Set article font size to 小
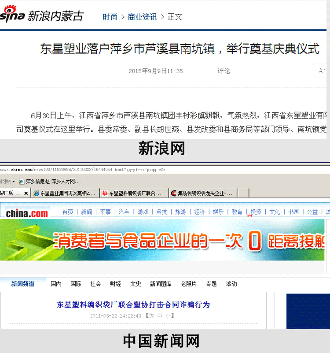Screen dimensions: 330x353 pyautogui.click(x=168, y=316)
